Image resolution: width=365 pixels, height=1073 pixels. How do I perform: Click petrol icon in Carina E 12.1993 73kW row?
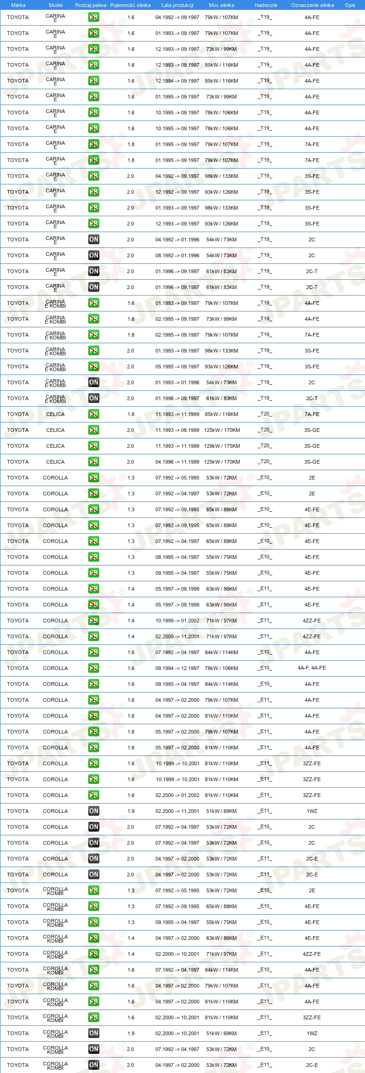pyautogui.click(x=93, y=49)
